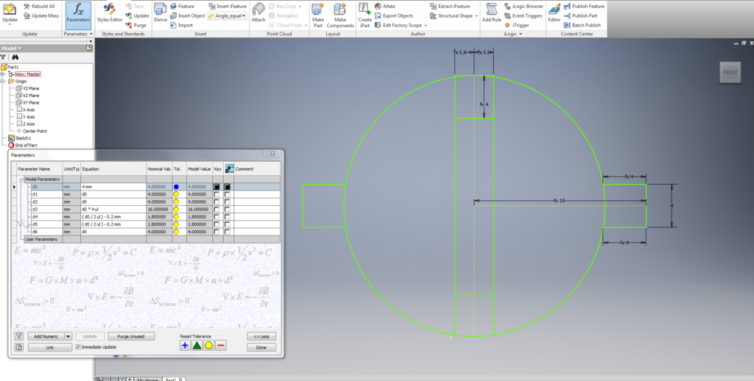Screen dimensions: 754x381
Task: Click the Part1 document tab
Action: (172, 379)
